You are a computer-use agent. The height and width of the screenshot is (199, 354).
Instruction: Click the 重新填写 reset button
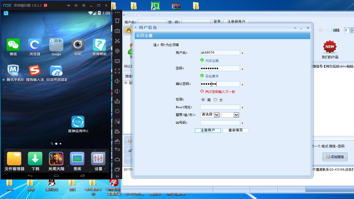[236, 130]
